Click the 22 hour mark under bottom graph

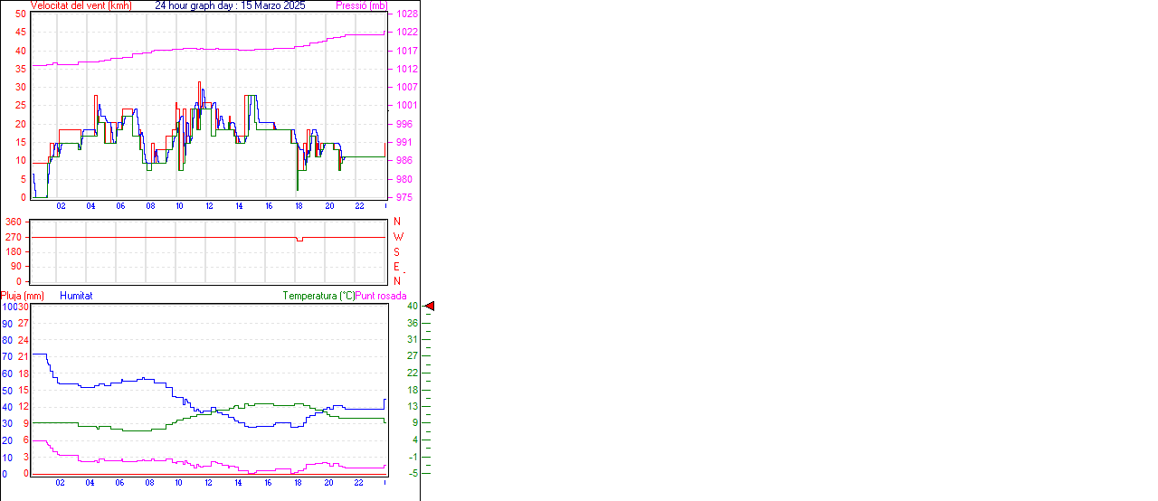point(359,482)
